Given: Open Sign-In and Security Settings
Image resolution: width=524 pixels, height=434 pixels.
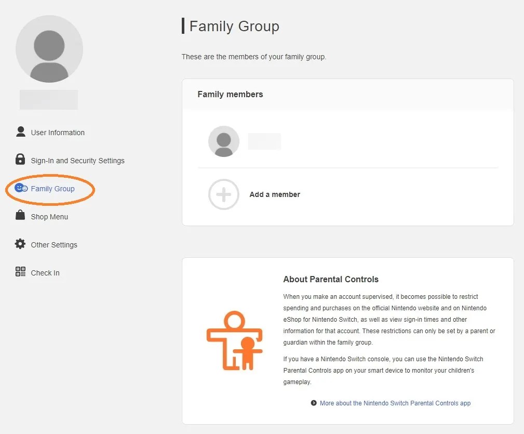Looking at the screenshot, I should pos(77,161).
